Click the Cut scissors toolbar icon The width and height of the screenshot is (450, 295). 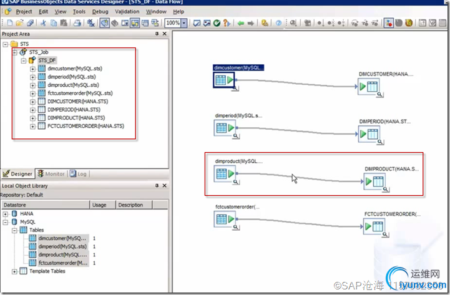43,23
